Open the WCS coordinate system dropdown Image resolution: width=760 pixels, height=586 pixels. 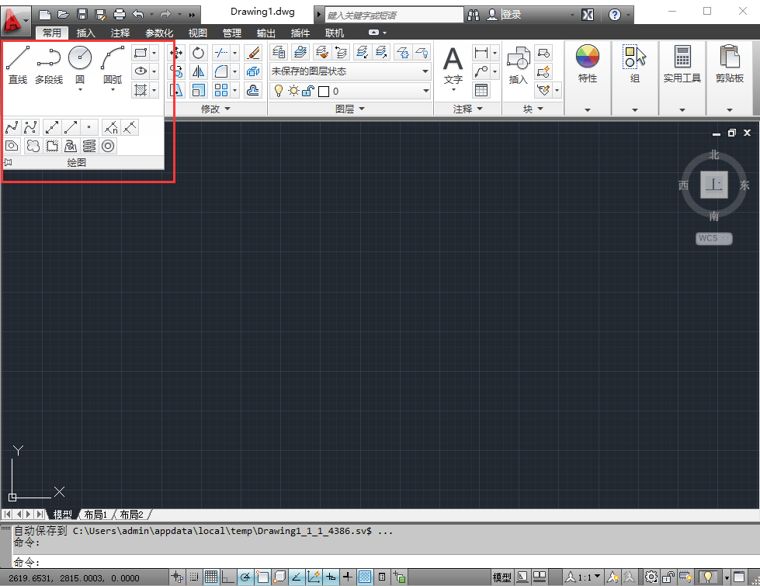[714, 238]
